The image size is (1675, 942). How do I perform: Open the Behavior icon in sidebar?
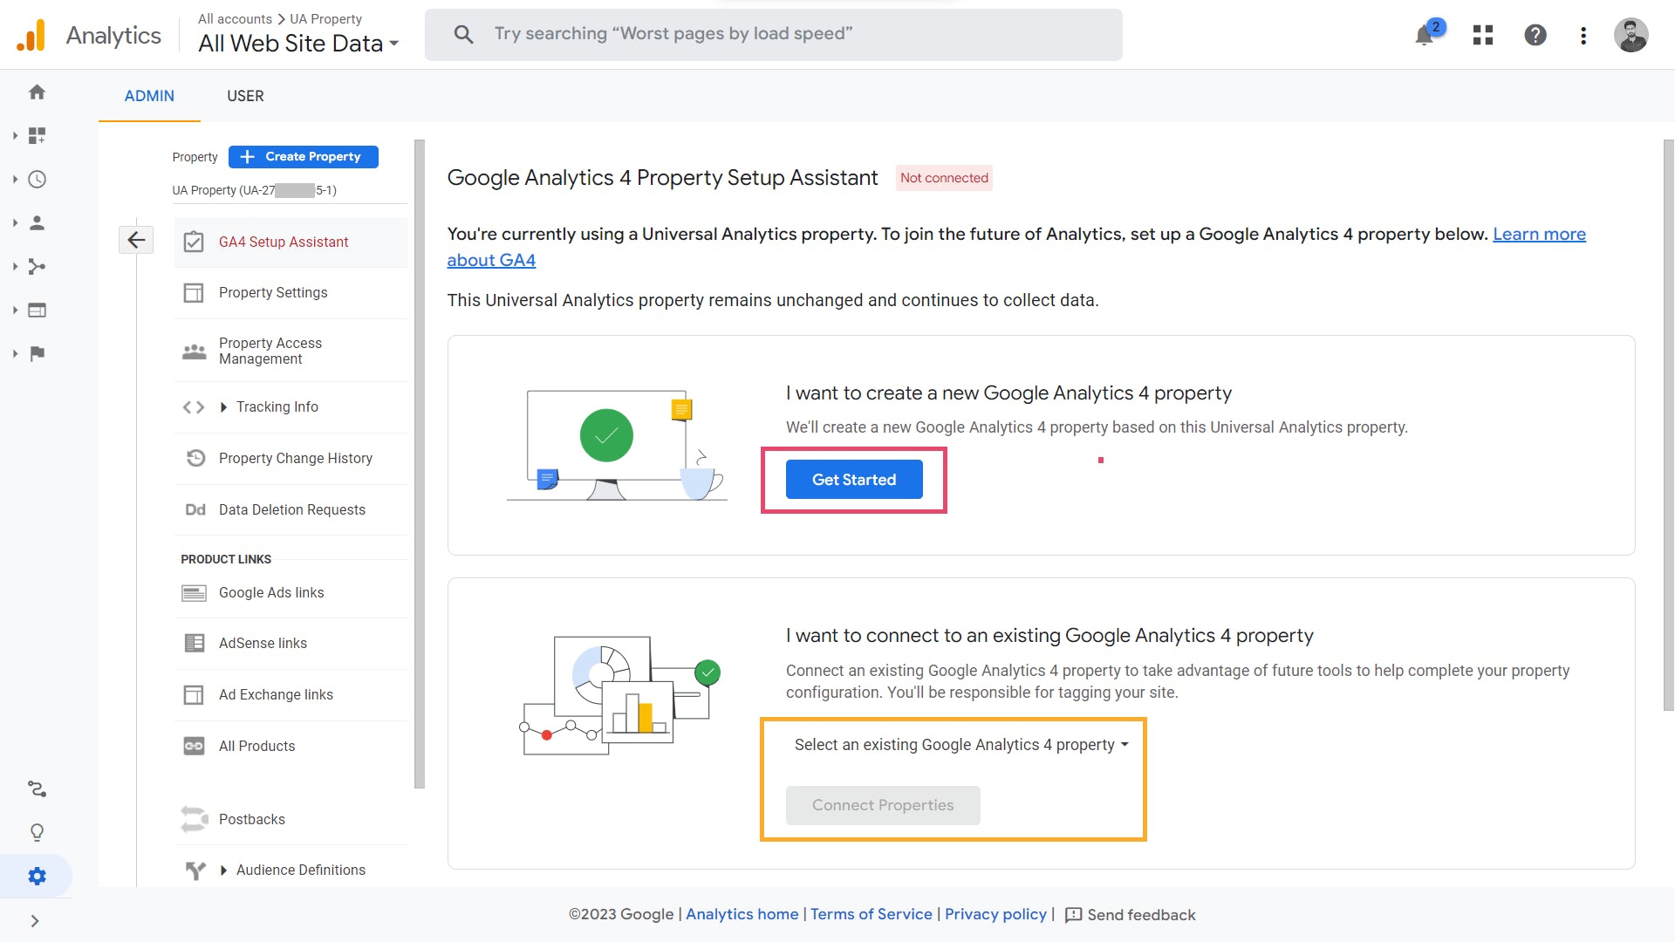(37, 310)
